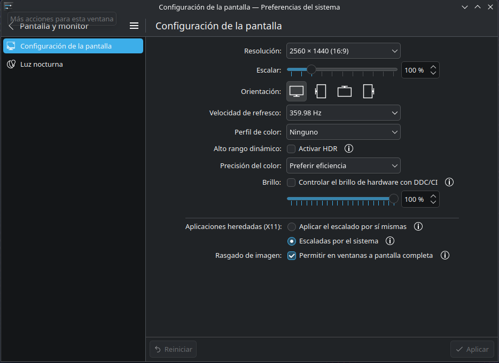
Task: Open Configuración de la pantalla sidebar item
Action: point(73,46)
